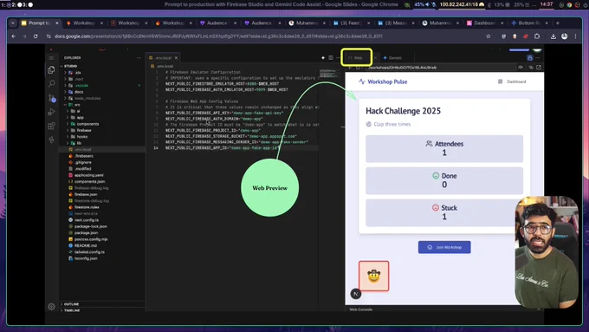Viewport: 589px width, 332px height.
Task: Click the Workshop Pulse logo link
Action: (x=383, y=81)
